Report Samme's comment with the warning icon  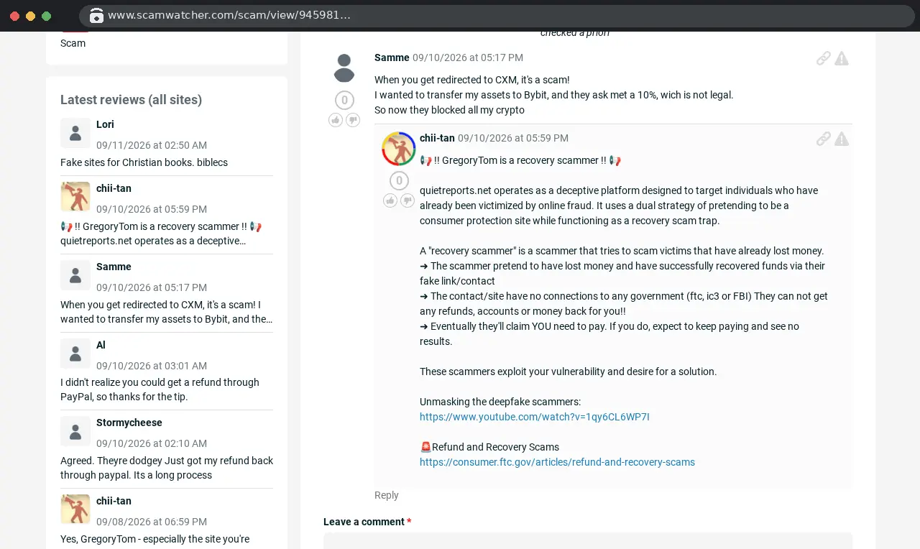[x=842, y=58]
